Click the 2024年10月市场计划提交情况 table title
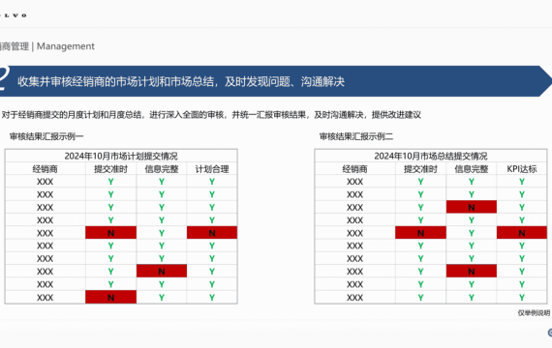552x348 pixels. point(121,156)
